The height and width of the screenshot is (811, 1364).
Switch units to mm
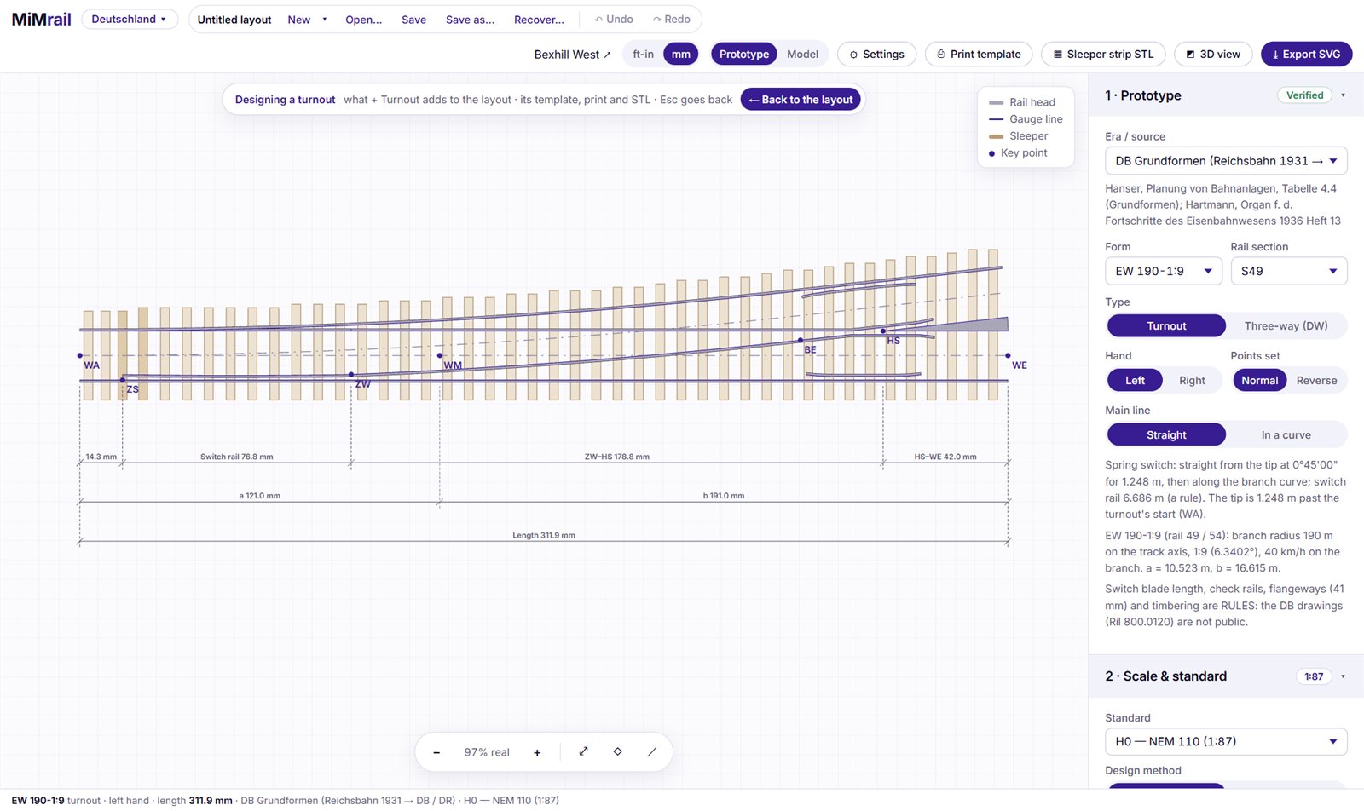680,54
